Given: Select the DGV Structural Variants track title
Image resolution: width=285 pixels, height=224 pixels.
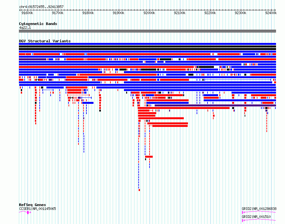Looking at the screenshot, I should (45, 41).
